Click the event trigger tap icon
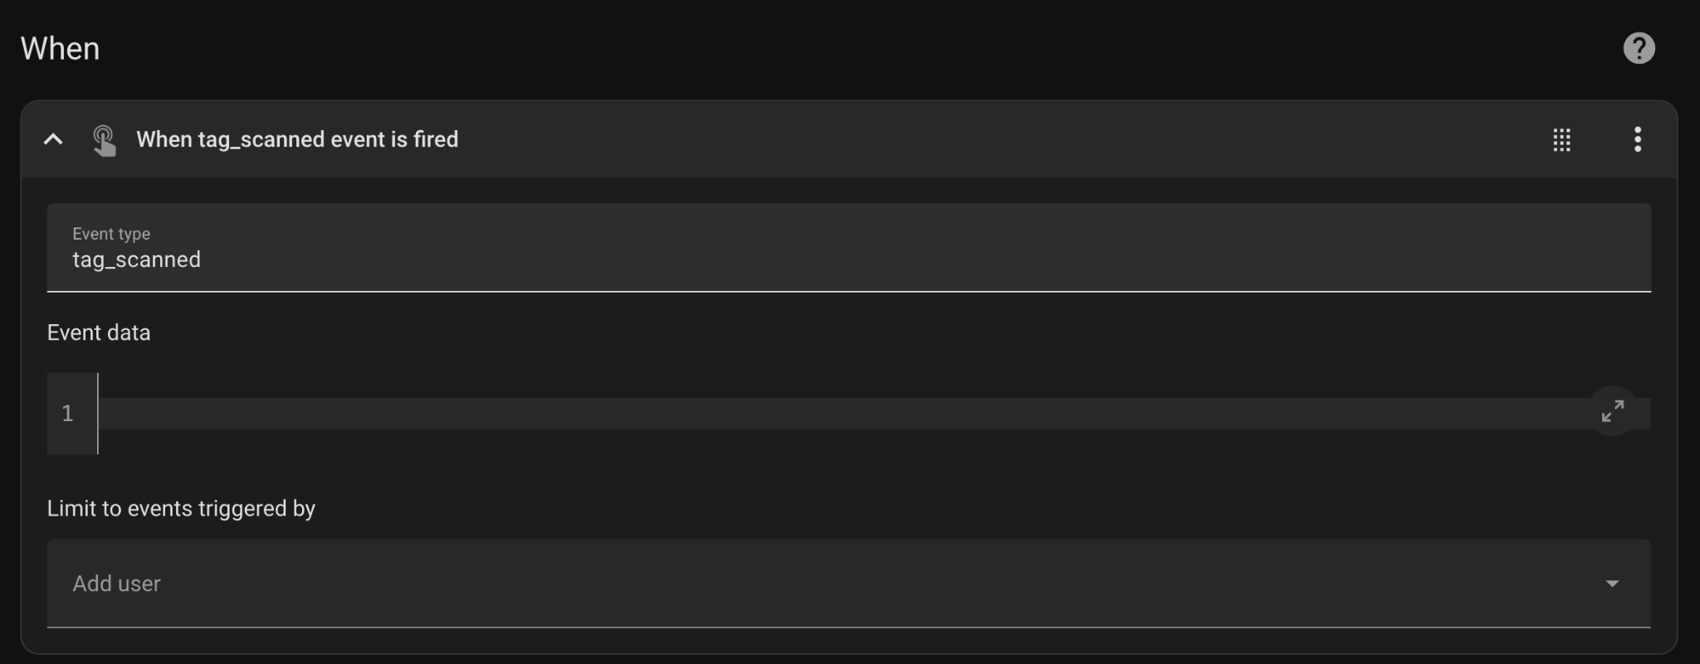Viewport: 1700px width, 664px height. (104, 140)
